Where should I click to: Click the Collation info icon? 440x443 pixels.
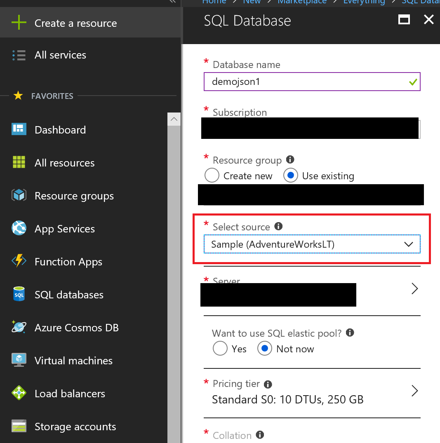point(260,435)
